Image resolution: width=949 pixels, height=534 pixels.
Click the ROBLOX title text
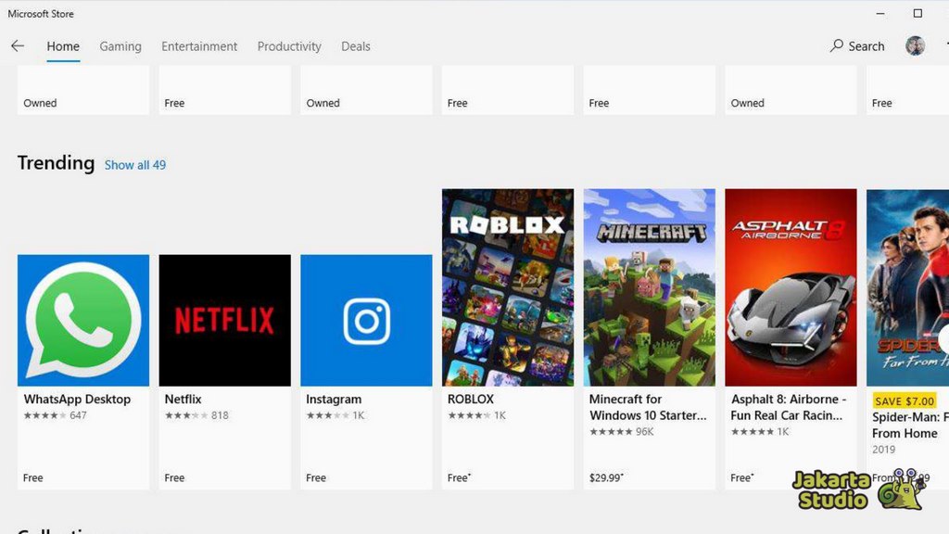[471, 399]
